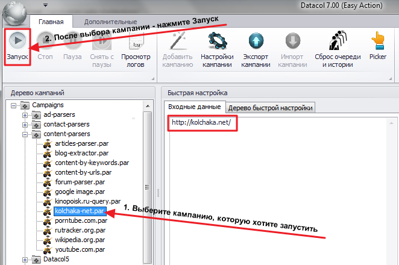This screenshot has height=265, width=399.
Task: Switch to the Дополнительные ribbon tab
Action: coord(110,22)
